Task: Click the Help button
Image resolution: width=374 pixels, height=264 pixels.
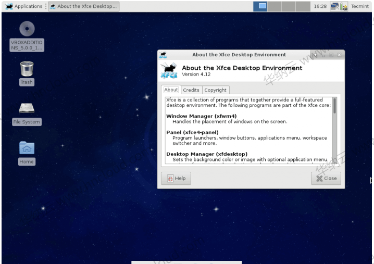Action: point(176,178)
